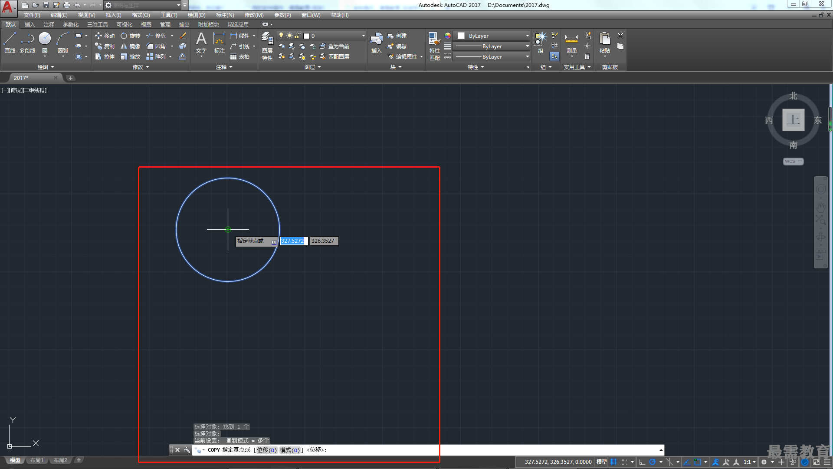Add a new drawing tab with plus
833x469 pixels.
[x=71, y=78]
